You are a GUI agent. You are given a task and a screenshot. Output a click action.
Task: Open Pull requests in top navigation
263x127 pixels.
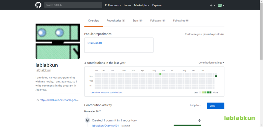pos(113,5)
